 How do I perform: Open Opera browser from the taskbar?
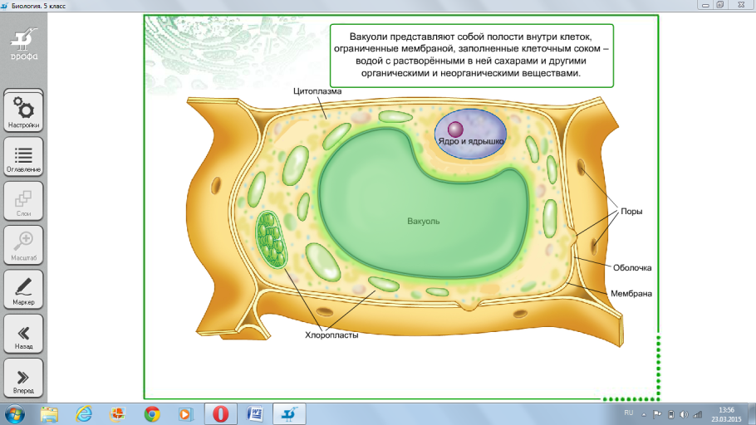point(221,413)
